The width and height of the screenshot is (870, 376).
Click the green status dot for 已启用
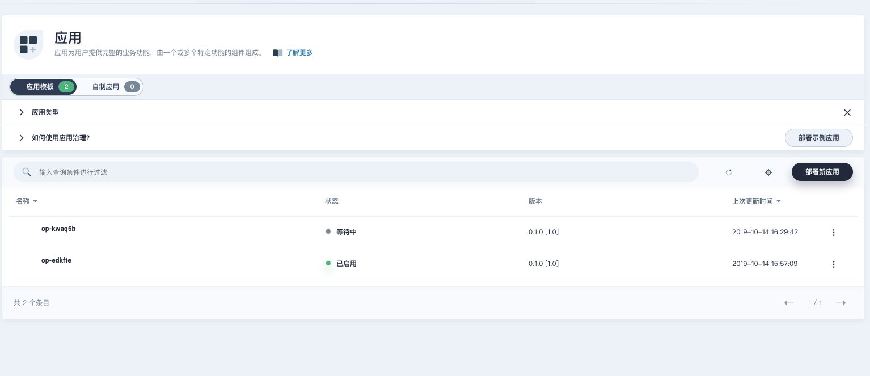pyautogui.click(x=328, y=263)
